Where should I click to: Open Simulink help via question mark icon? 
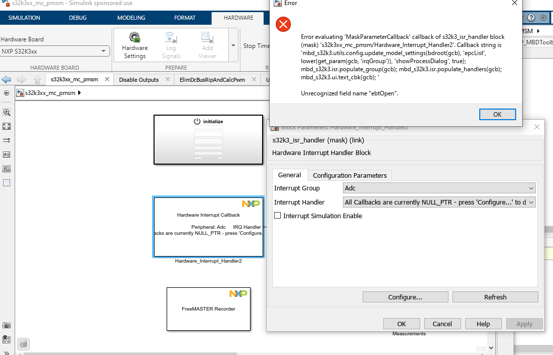point(531,17)
